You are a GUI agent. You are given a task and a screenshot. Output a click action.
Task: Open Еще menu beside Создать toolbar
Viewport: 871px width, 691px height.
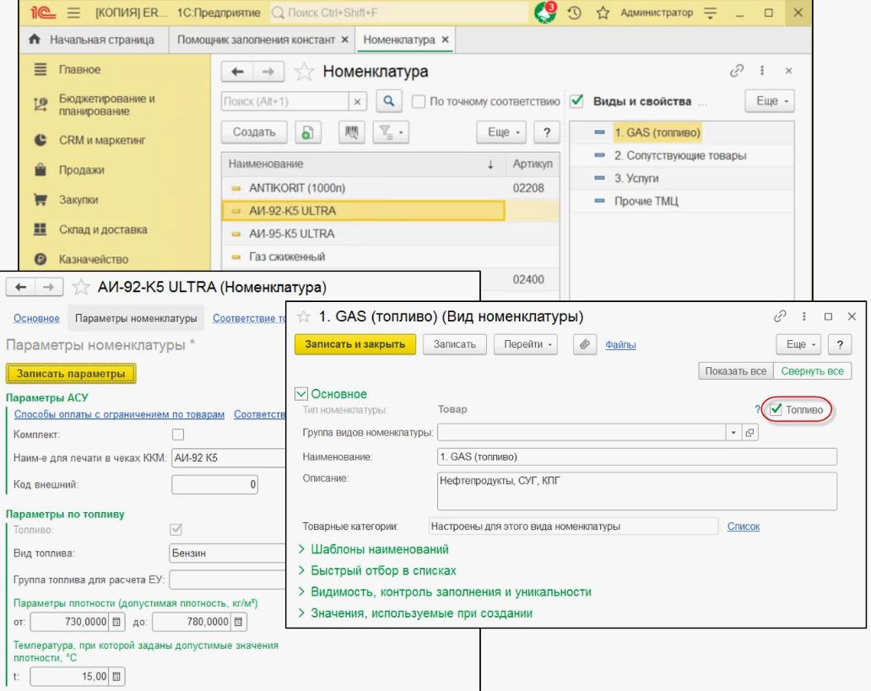pyautogui.click(x=501, y=132)
